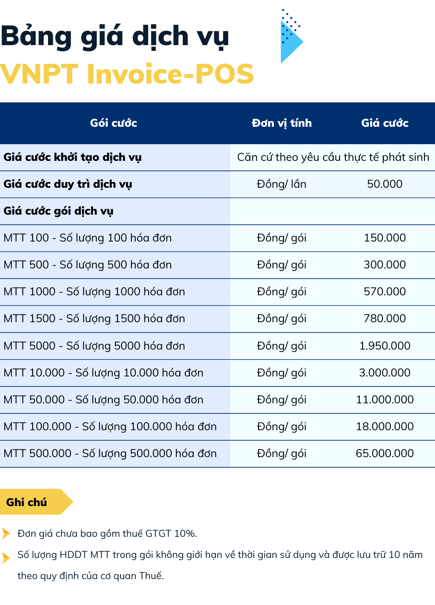This screenshot has width=435, height=605.
Task: Select the MTT 5000 package row
Action: point(94,346)
